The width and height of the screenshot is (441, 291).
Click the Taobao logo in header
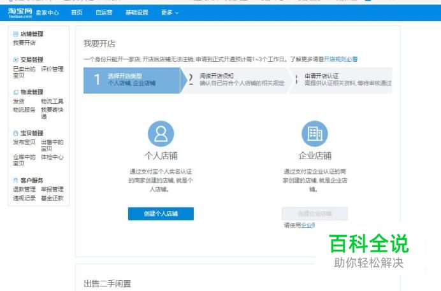[20, 13]
